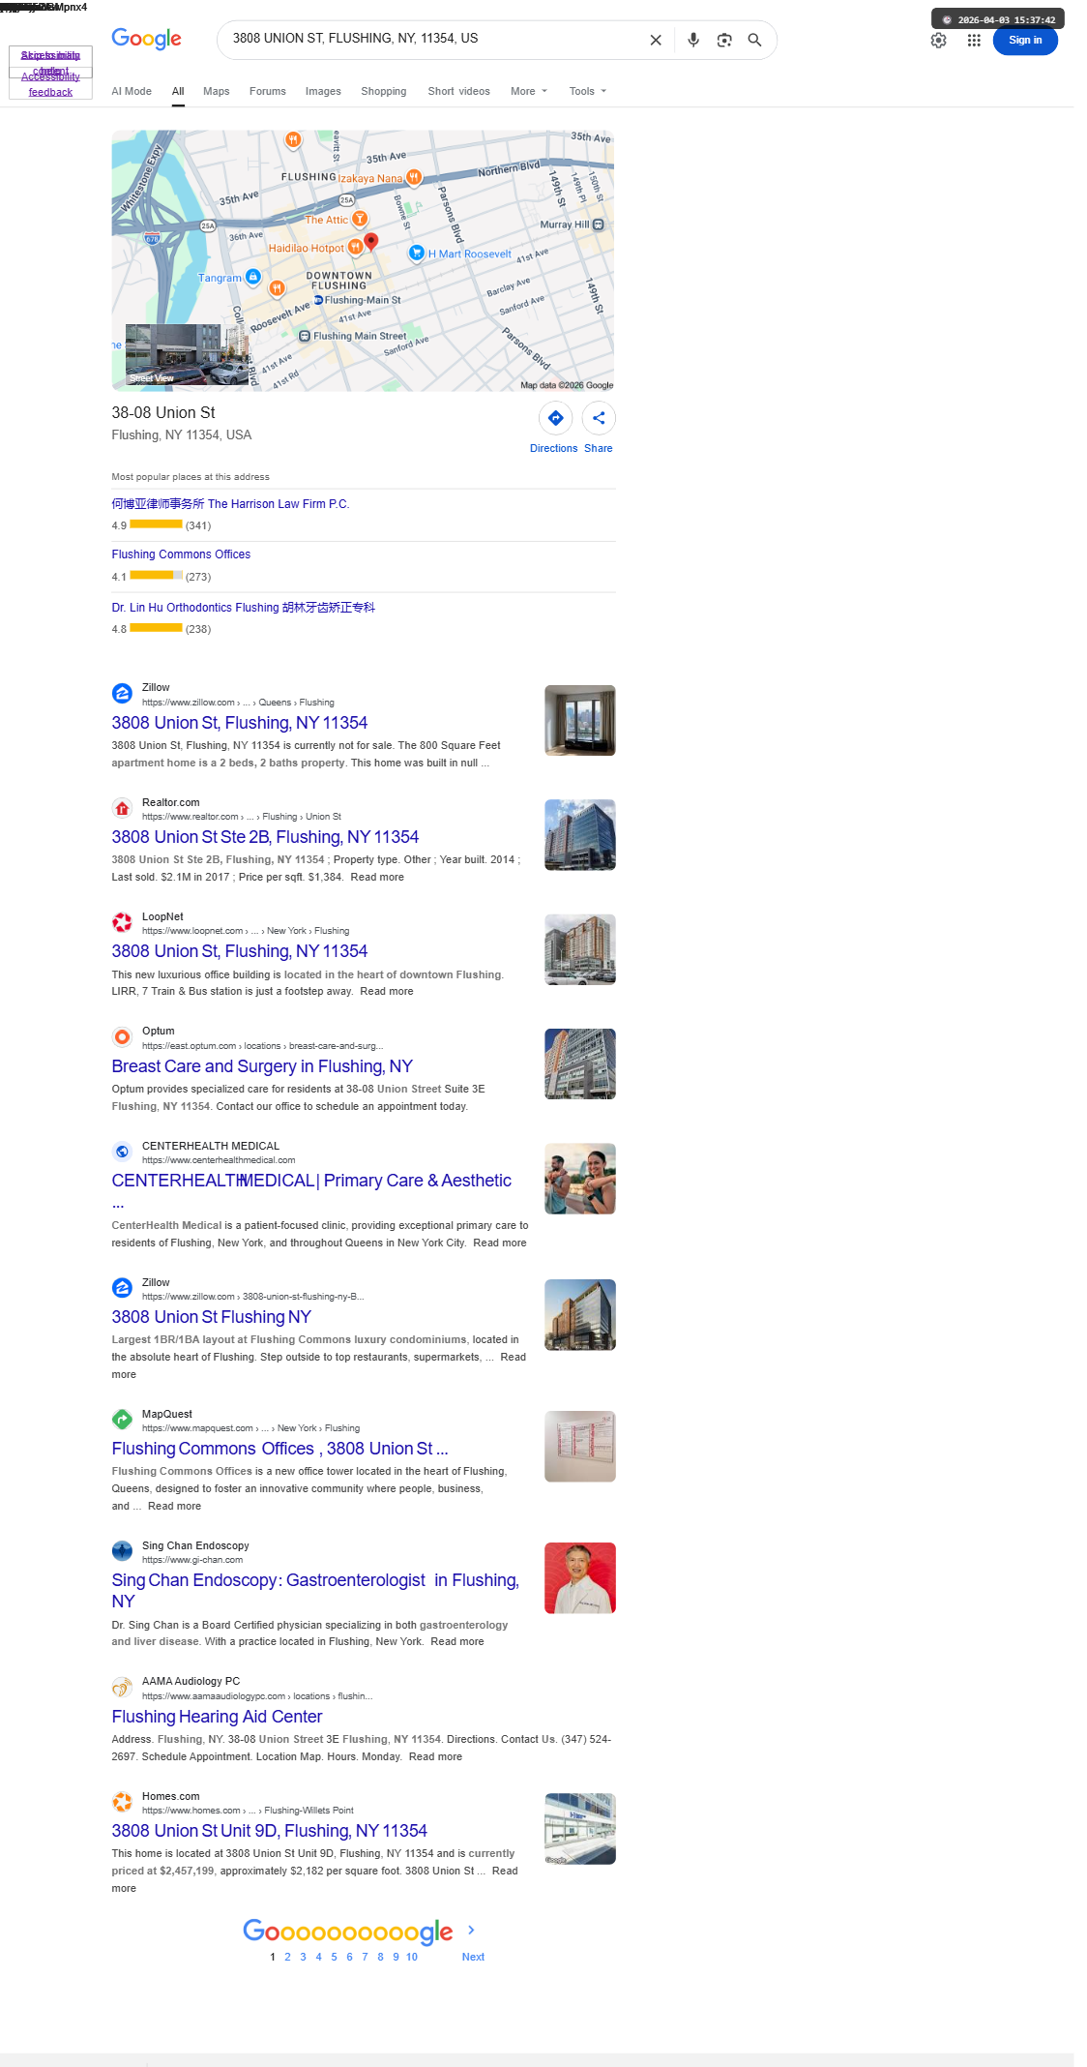The height and width of the screenshot is (2067, 1087).
Task: Click the Homes.com favicon
Action: pyautogui.click(x=122, y=1802)
